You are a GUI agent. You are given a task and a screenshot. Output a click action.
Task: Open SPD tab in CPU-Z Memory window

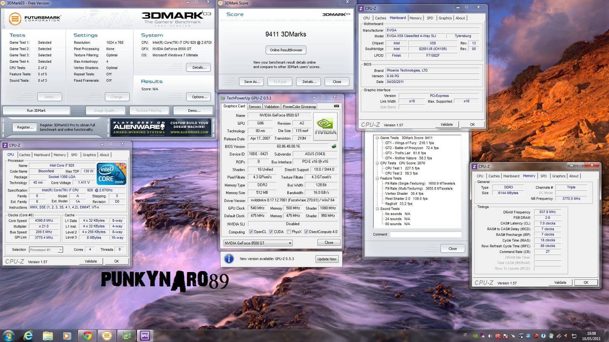(x=544, y=176)
